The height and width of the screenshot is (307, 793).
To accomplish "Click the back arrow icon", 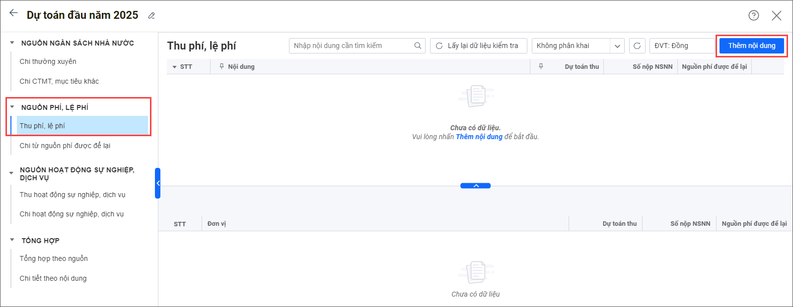I will point(13,13).
